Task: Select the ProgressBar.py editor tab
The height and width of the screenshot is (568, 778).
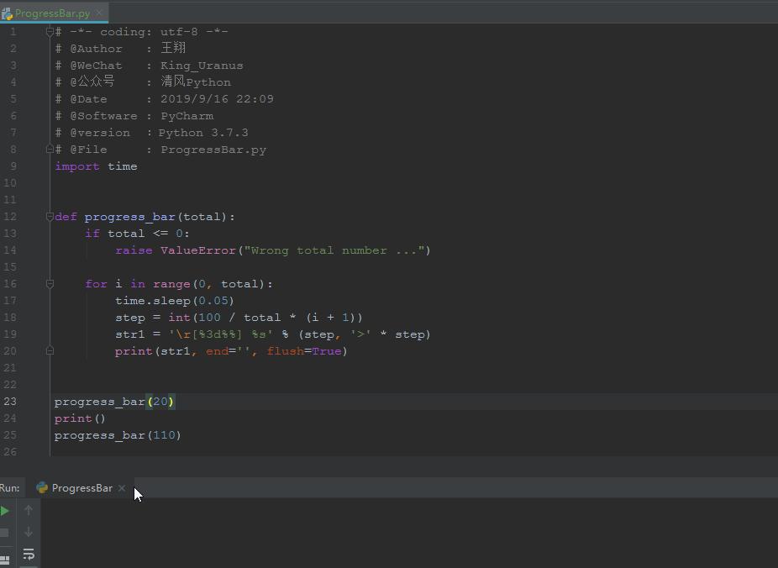Action: (53, 13)
